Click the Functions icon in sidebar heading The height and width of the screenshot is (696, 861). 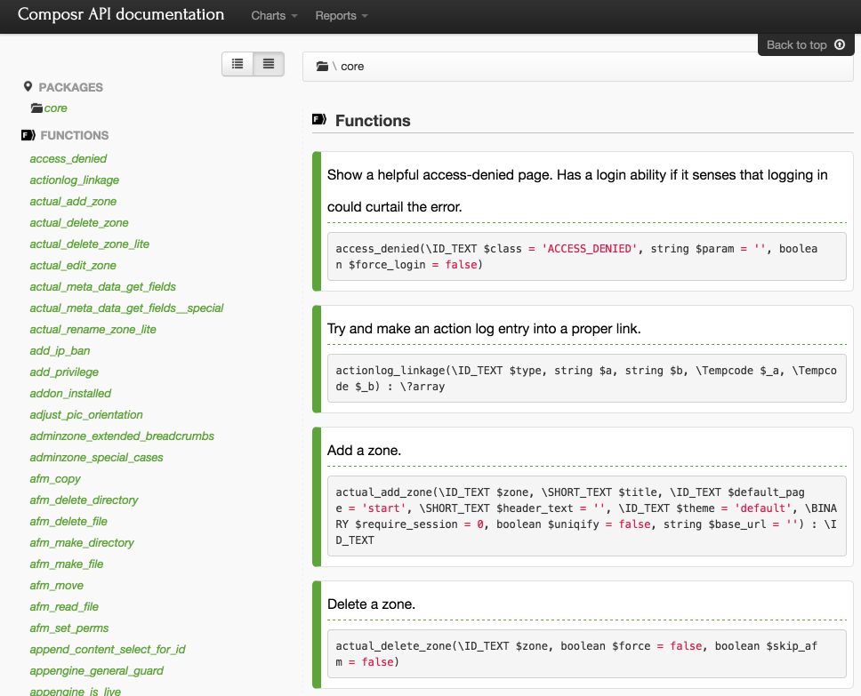pos(28,135)
